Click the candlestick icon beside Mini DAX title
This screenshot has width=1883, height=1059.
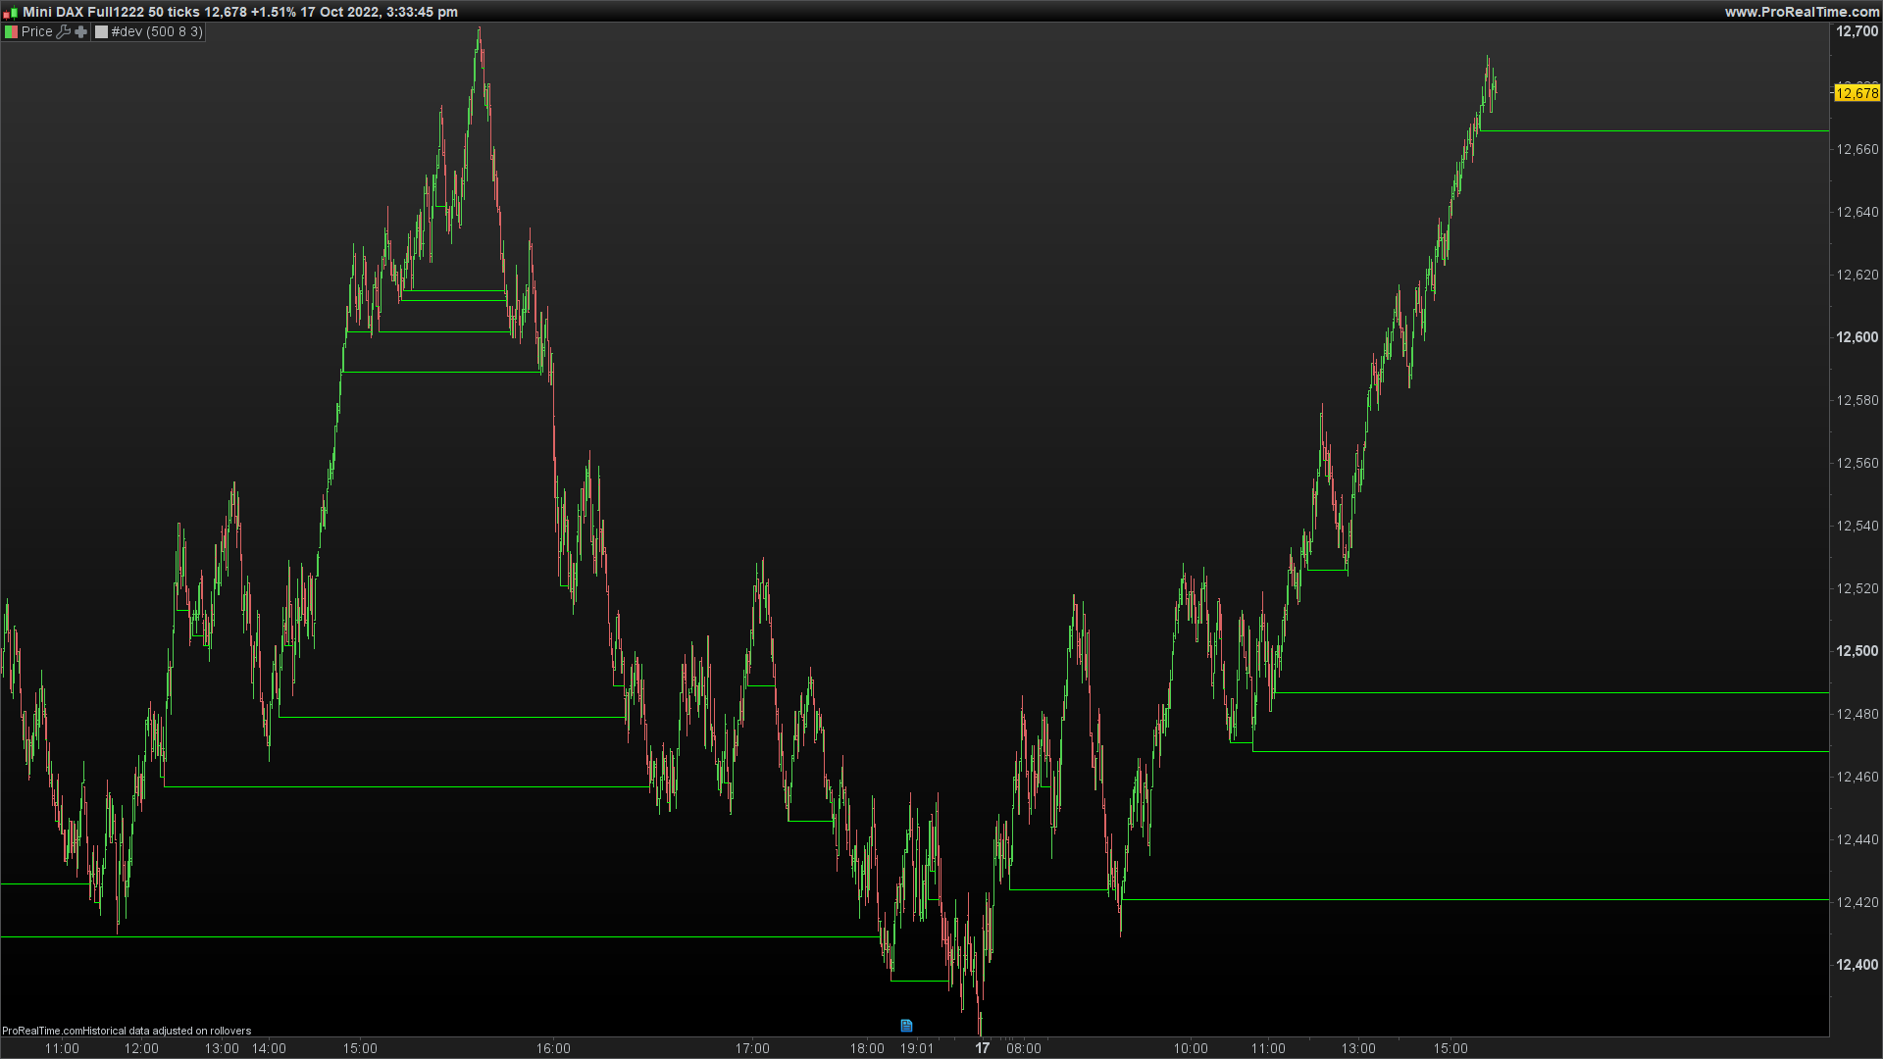click(x=11, y=13)
